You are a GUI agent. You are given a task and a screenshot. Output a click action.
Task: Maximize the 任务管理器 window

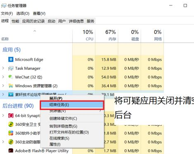tap(185, 5)
